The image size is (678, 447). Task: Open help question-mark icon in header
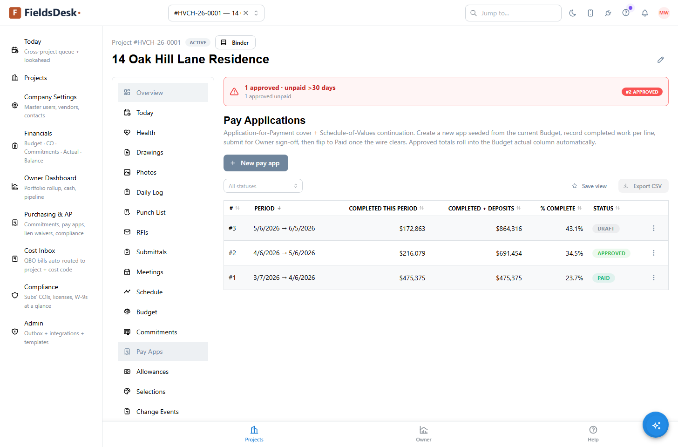[x=626, y=13]
